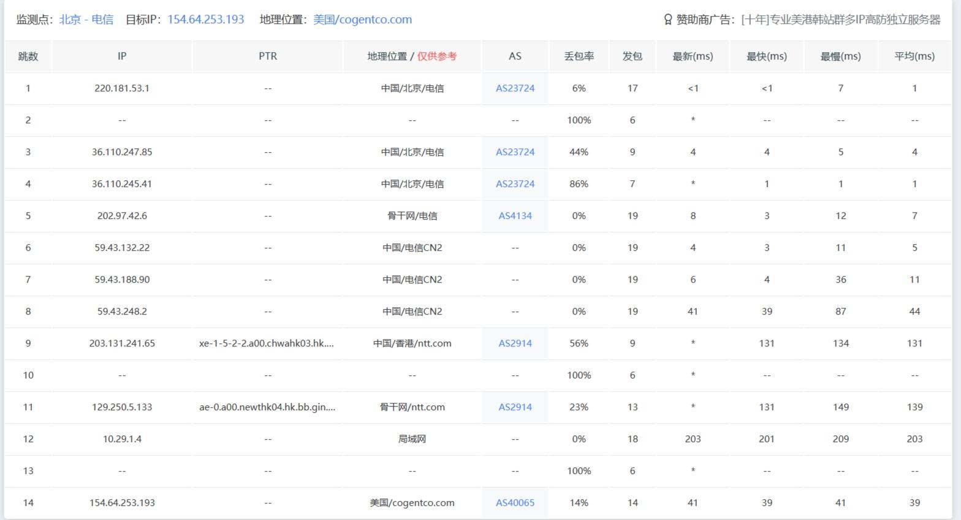The image size is (961, 520).
Task: Click the 最新(ms) column header
Action: coord(693,56)
